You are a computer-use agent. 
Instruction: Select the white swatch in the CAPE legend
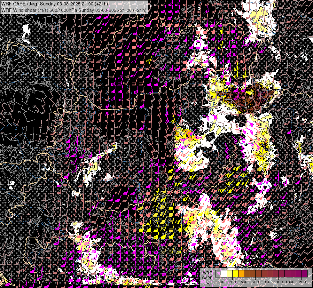click(224, 274)
